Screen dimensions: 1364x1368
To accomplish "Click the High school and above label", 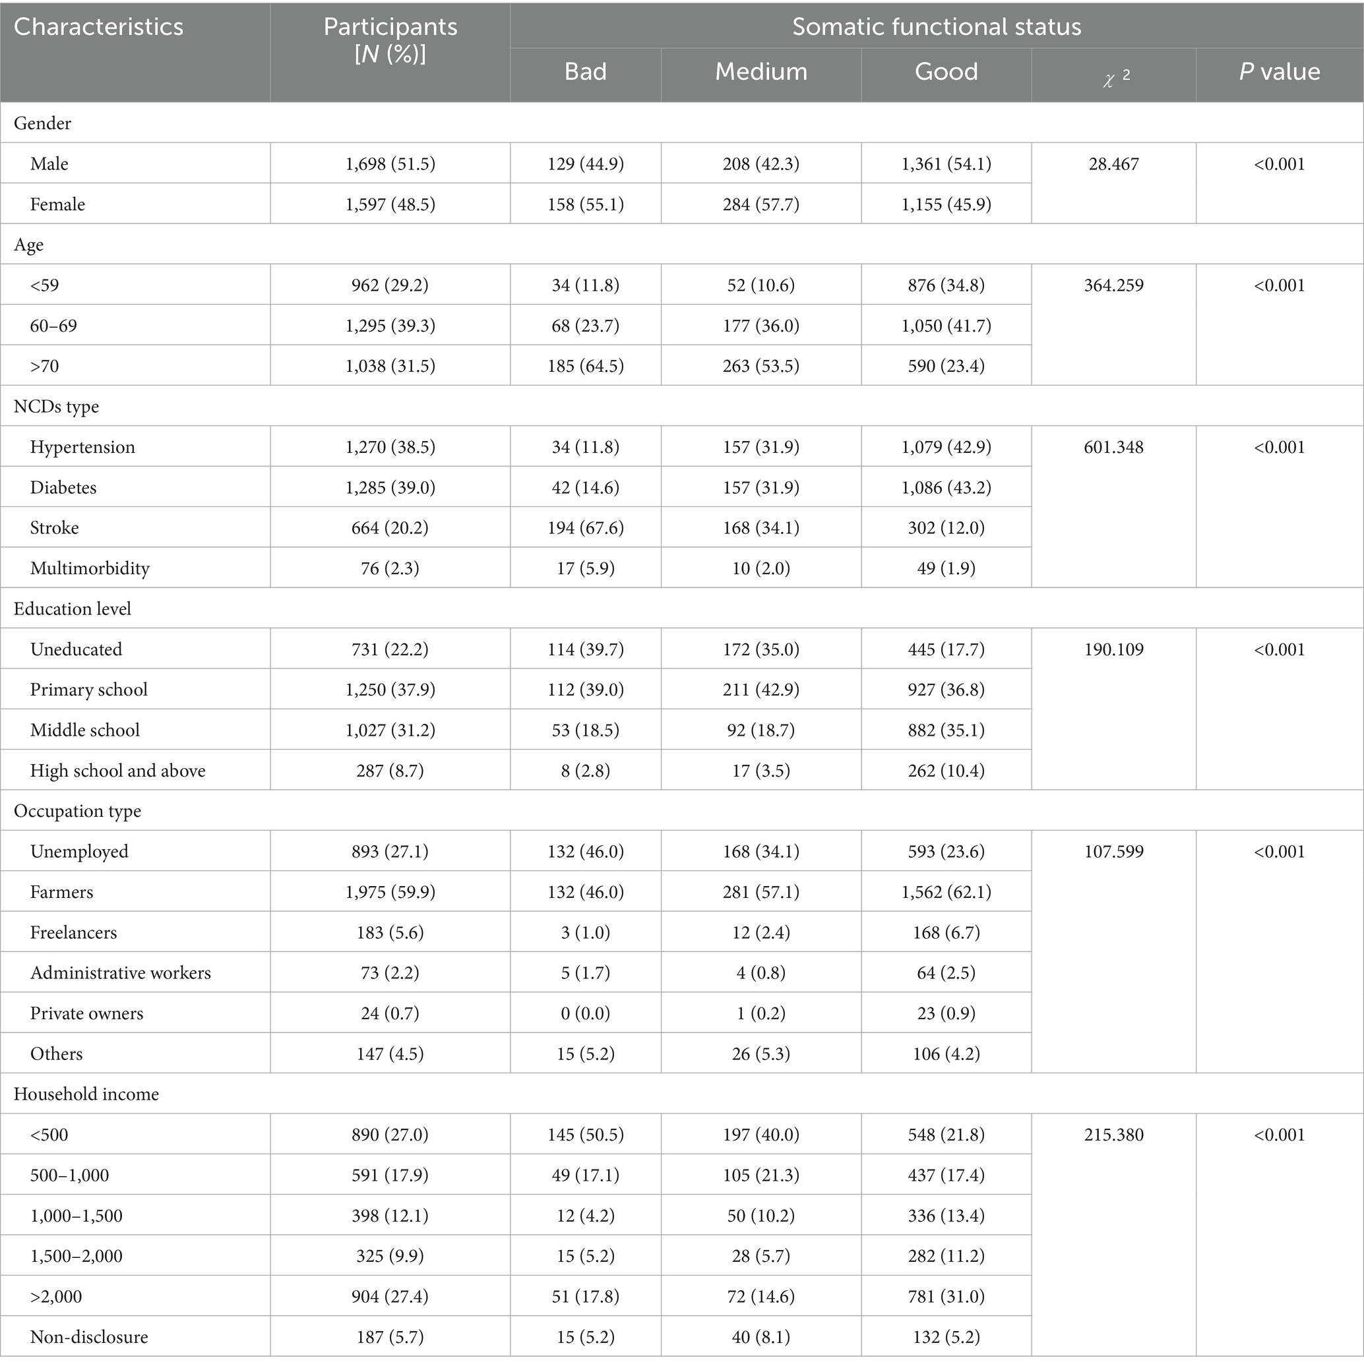I will (x=117, y=771).
